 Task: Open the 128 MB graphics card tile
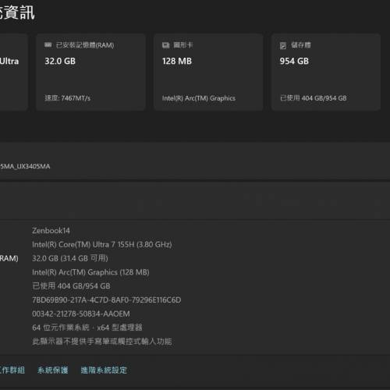tap(208, 73)
